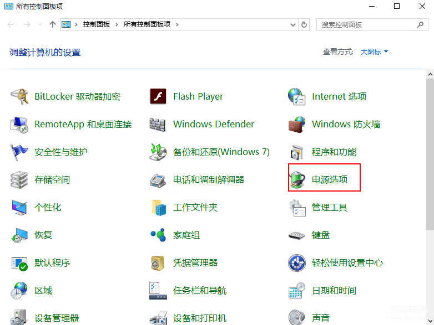434x325 pixels.
Task: Open the 键盘 text link
Action: coord(321,235)
